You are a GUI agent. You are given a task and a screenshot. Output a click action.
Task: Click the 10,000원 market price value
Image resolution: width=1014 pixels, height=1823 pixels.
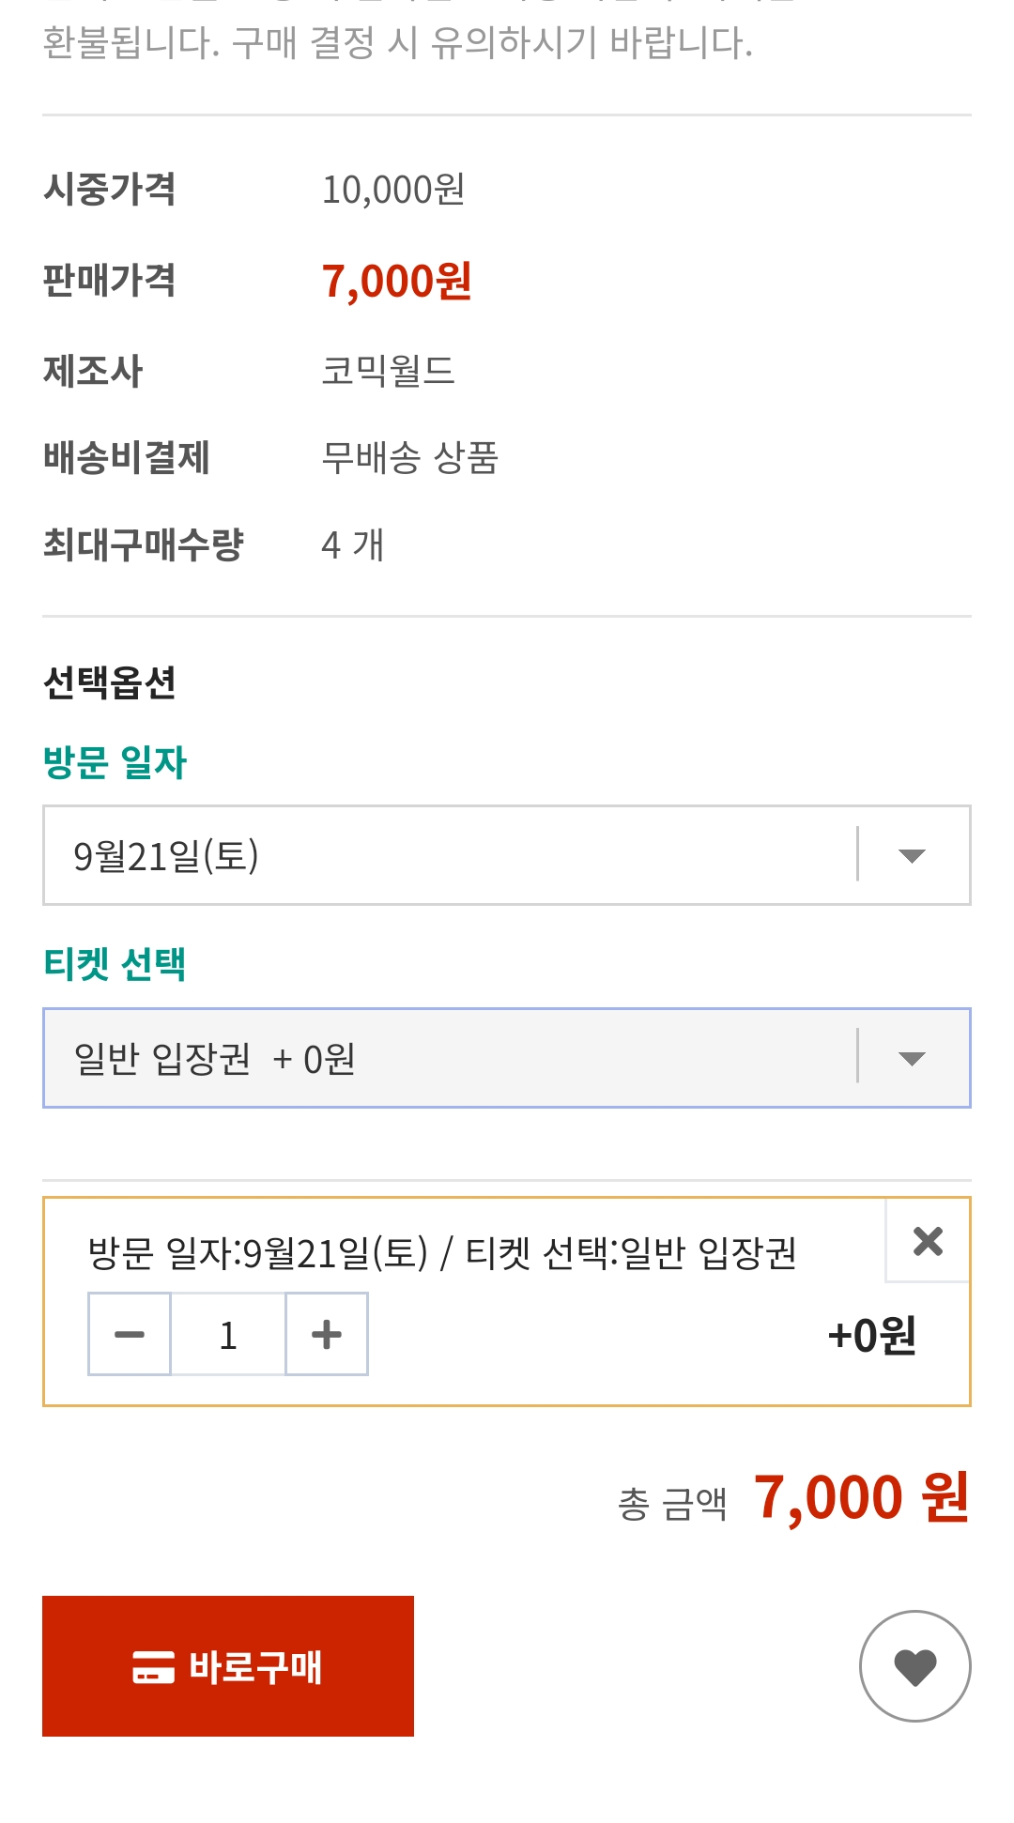click(393, 190)
